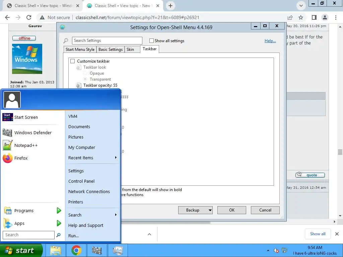Click the quote button on forum post

click(x=310, y=175)
